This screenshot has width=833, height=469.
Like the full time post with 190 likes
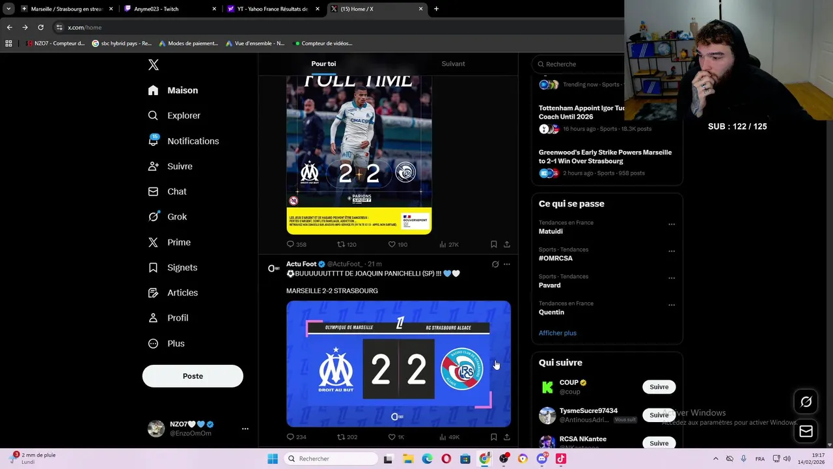click(x=398, y=244)
